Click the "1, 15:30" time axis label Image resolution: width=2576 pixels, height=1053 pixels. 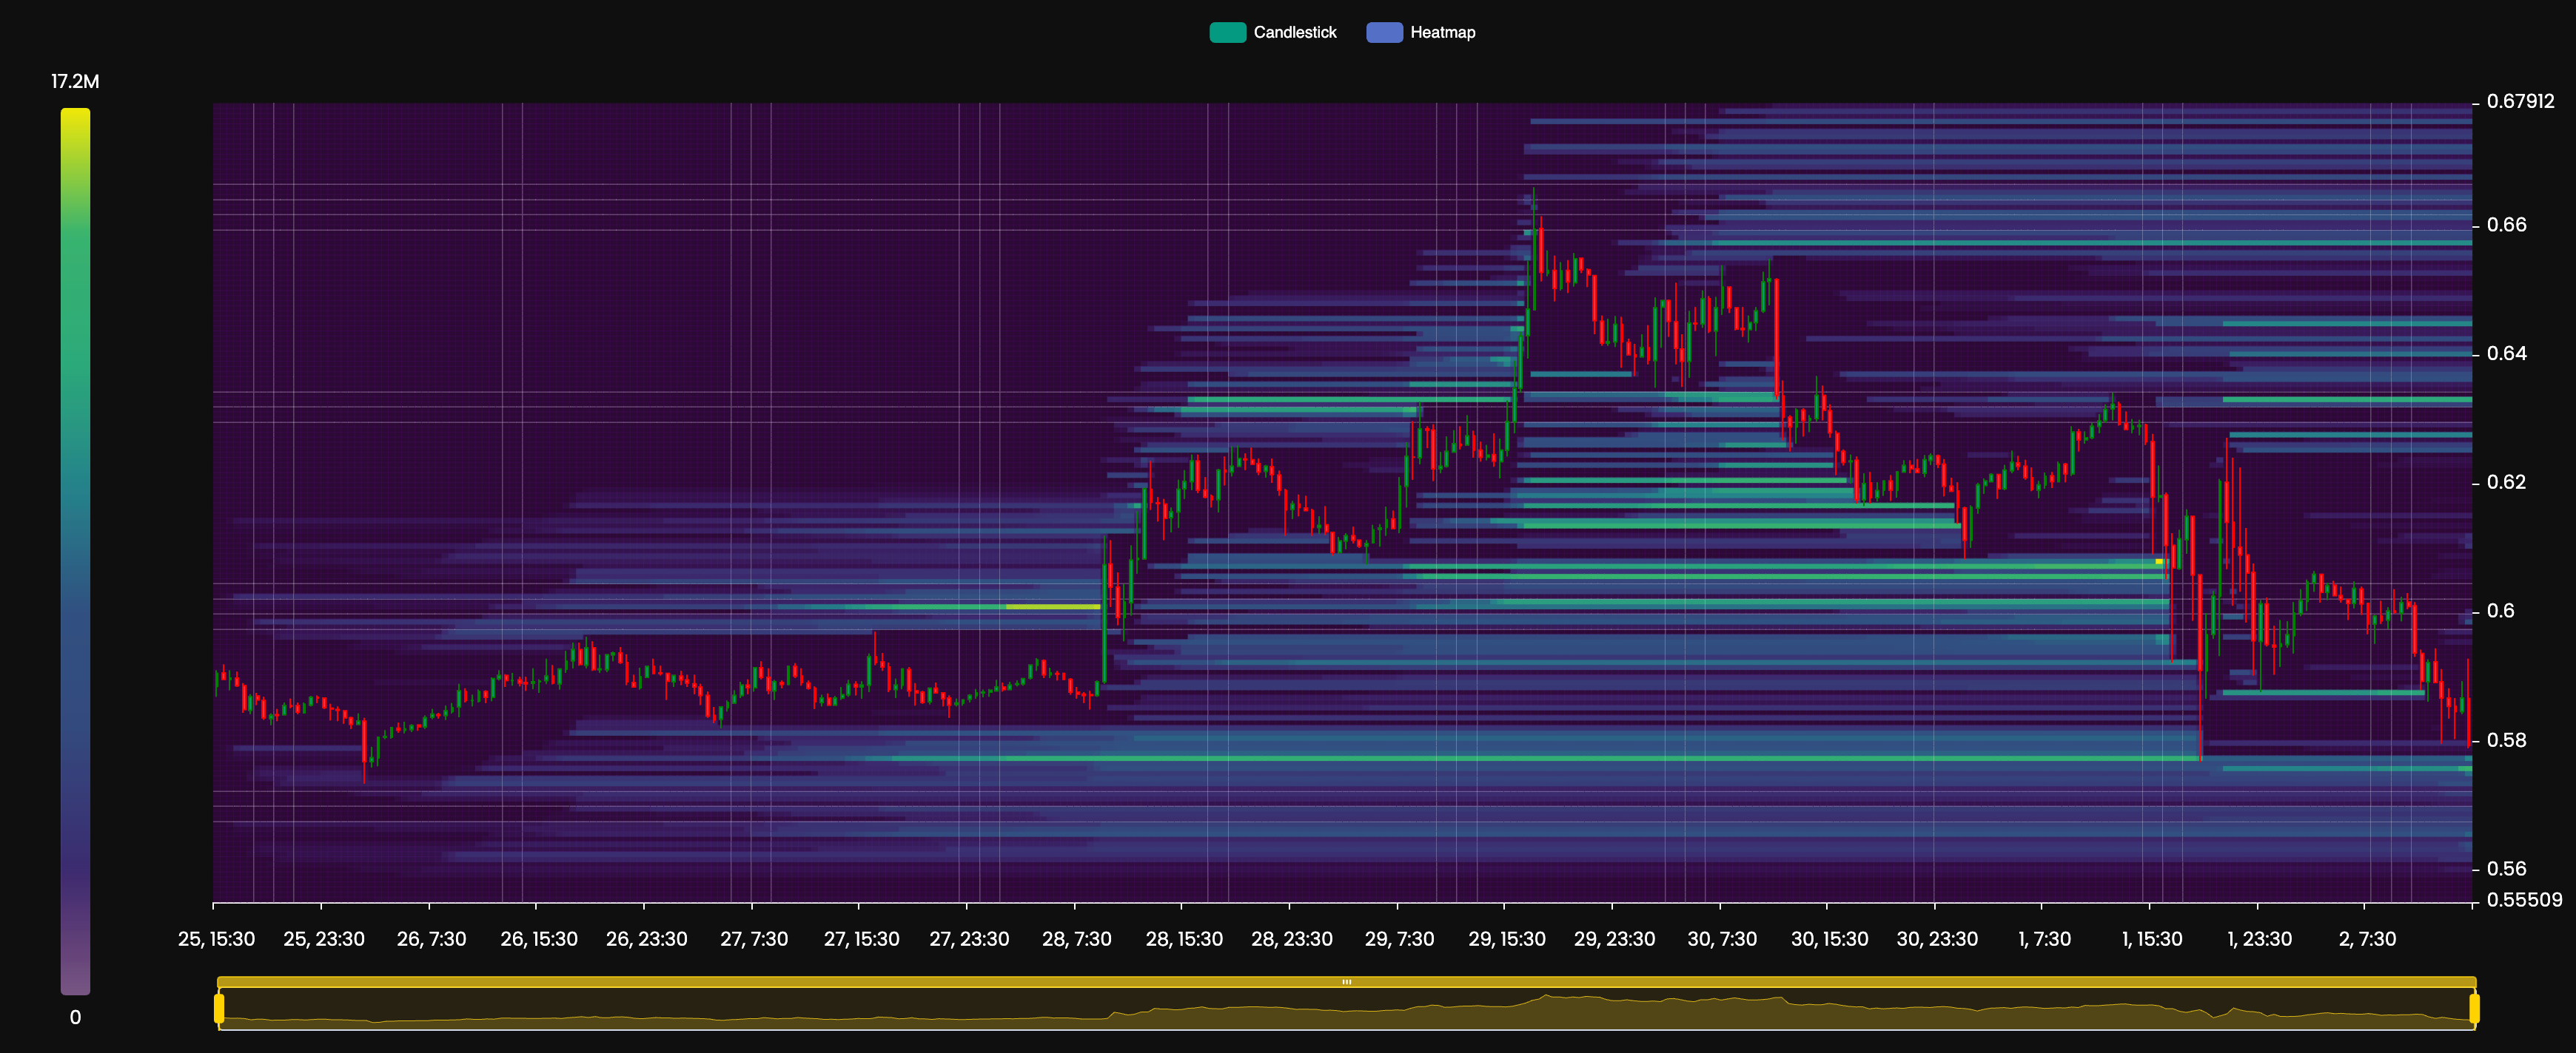2152,939
